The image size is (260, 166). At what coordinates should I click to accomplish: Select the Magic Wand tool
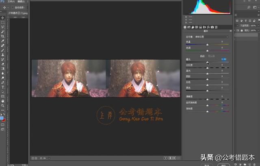tap(3, 32)
